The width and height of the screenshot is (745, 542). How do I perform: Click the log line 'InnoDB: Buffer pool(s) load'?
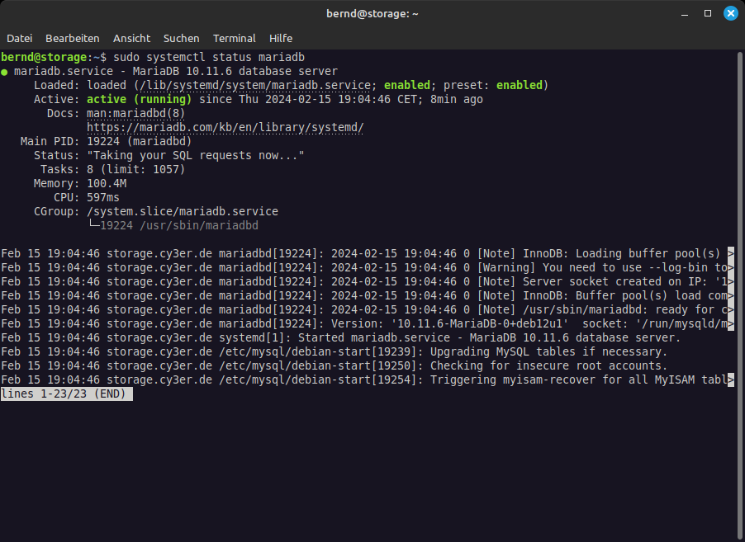click(368, 295)
